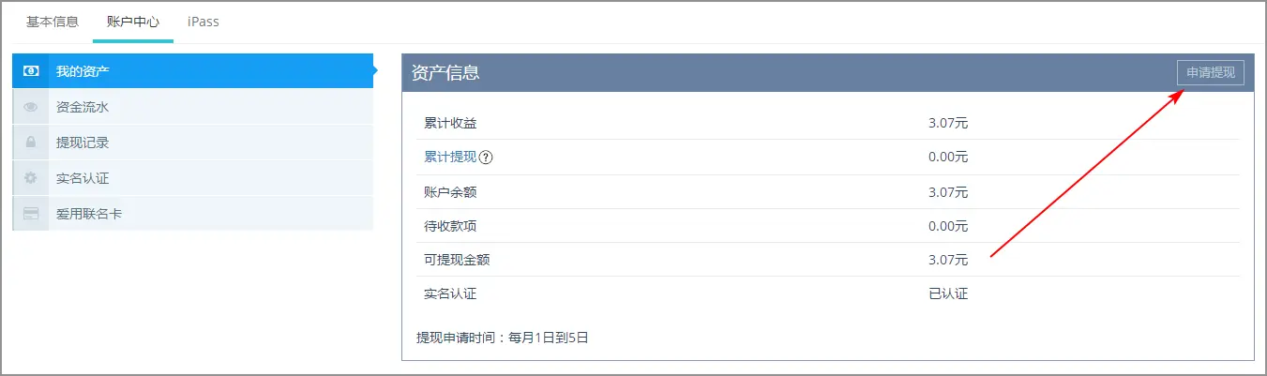Select 我的资产 text in the sidebar

[83, 71]
